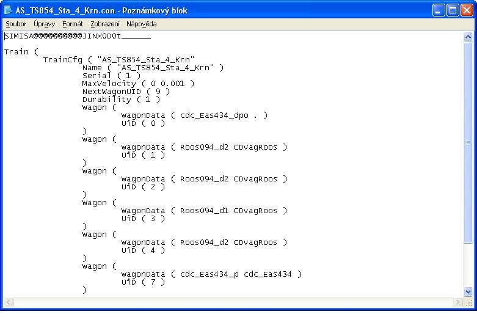Click the vertical scrollbar down arrow
This screenshot has width=477, height=317.
(x=468, y=291)
